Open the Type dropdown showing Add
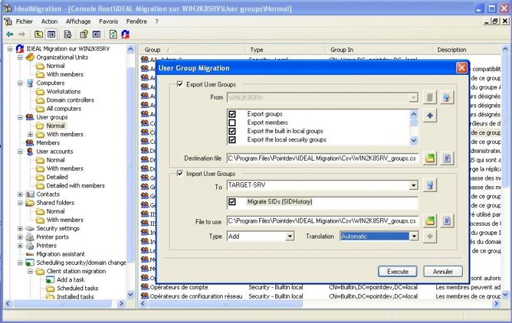The height and width of the screenshot is (323, 512). [290, 237]
